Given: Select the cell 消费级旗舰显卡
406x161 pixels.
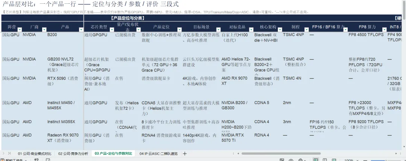Looking at the screenshot, I should (x=156, y=78).
